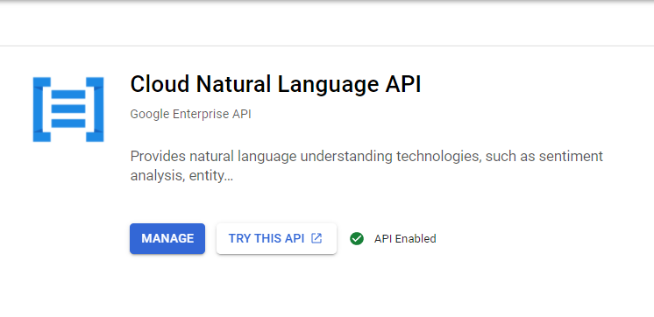
Task: Click the green API Enabled checkmark icon
Action: click(357, 239)
